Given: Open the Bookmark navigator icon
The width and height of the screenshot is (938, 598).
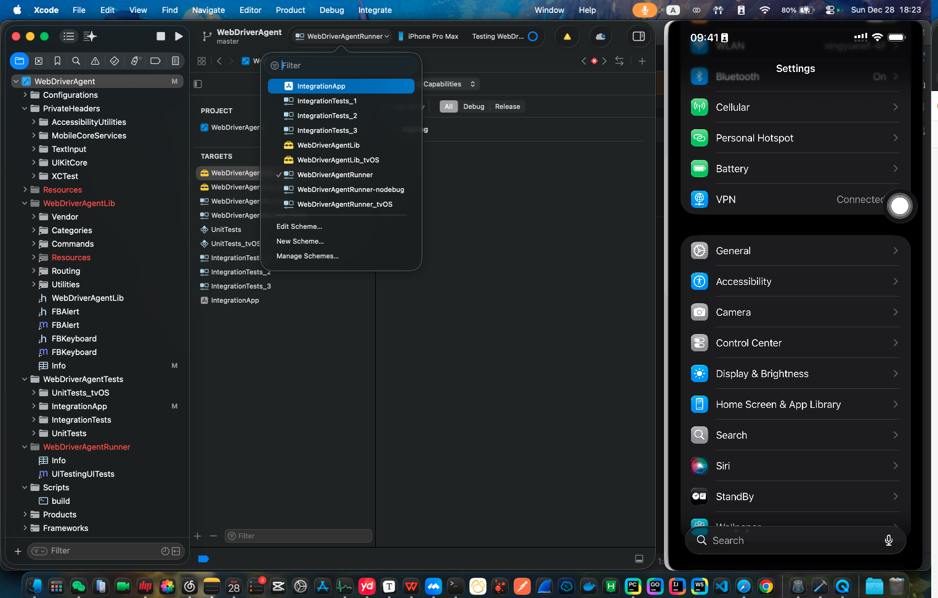Looking at the screenshot, I should coord(57,61).
